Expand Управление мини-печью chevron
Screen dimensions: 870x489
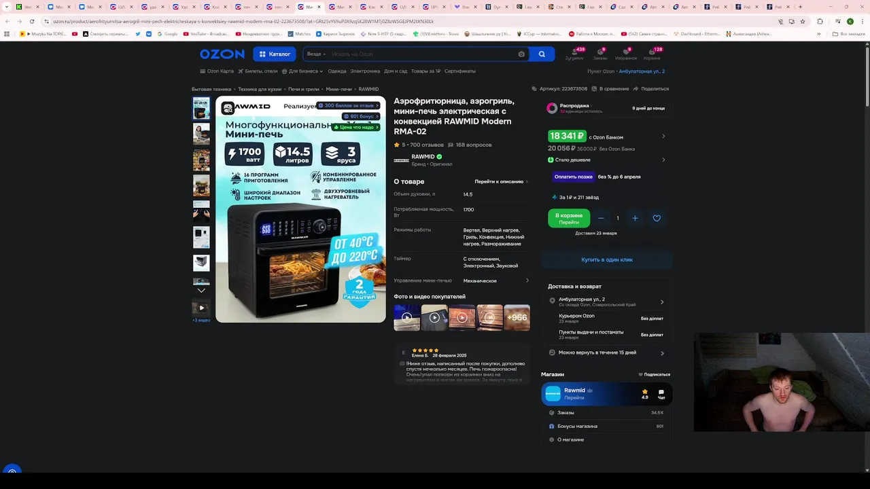[527, 280]
